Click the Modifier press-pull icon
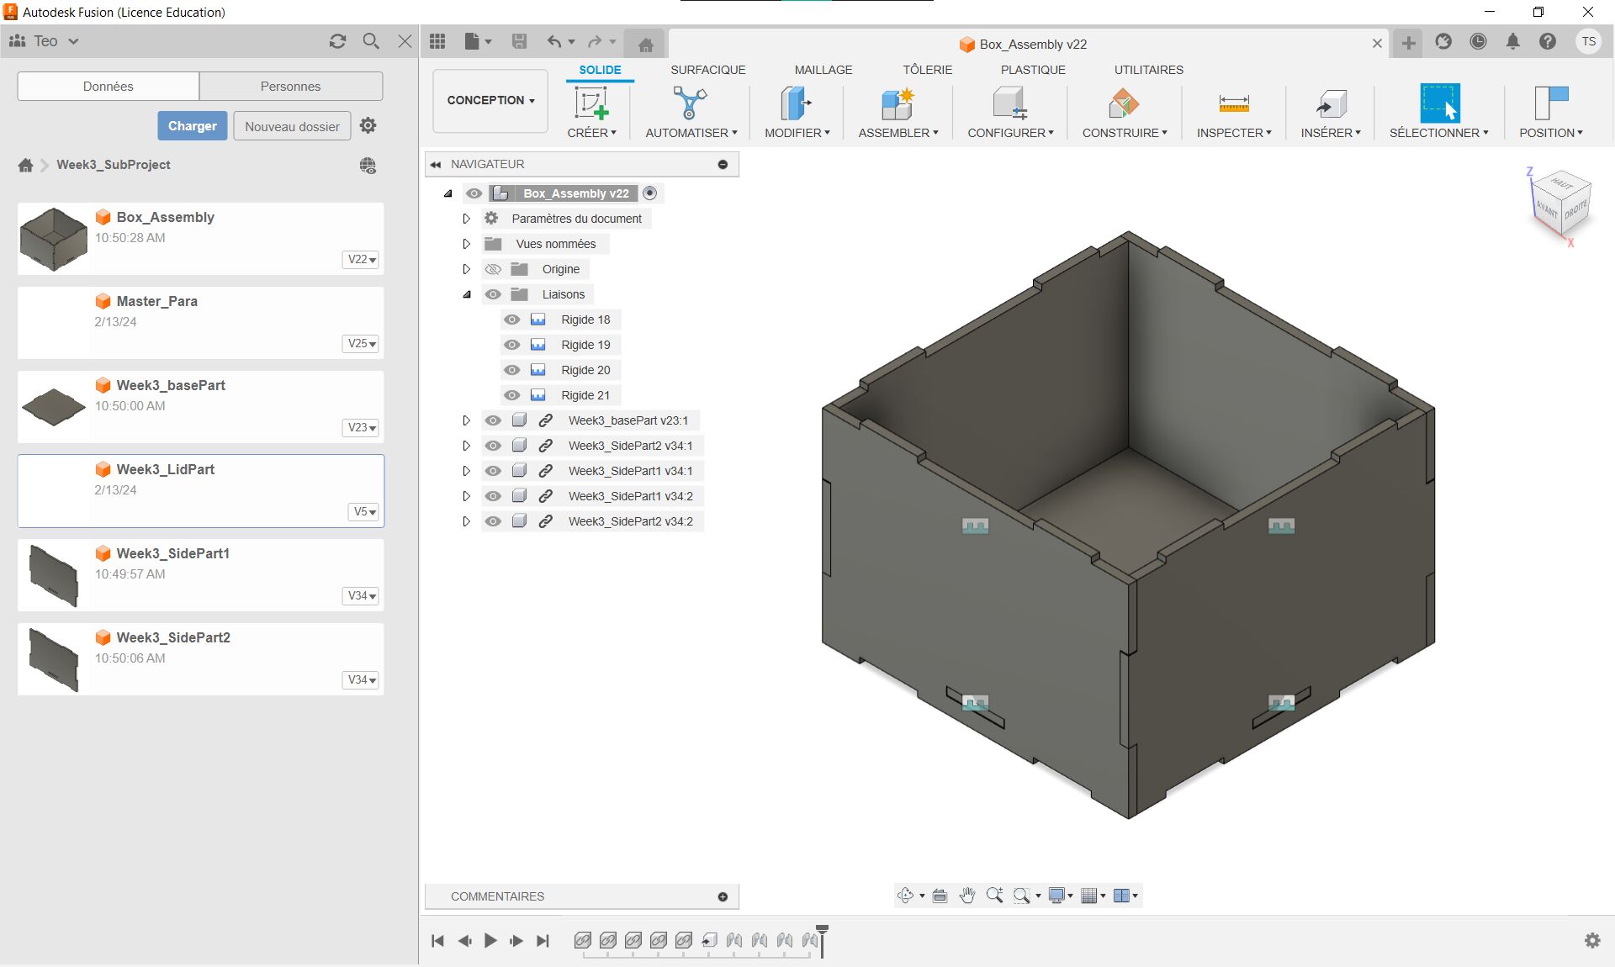Screen dimensions: 1615x967 [x=796, y=103]
